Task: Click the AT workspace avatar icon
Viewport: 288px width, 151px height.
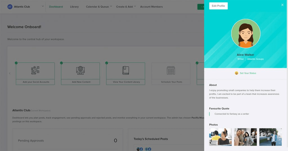Action: click(10, 7)
